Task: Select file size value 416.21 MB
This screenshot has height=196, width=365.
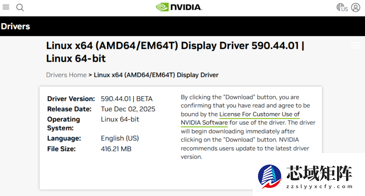Action: 116,149
